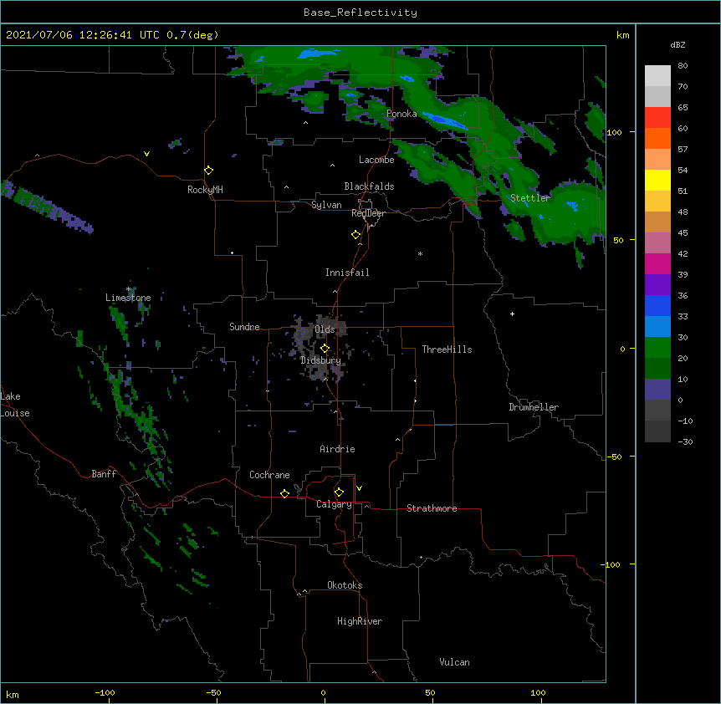Select the Olds label
This screenshot has width=721, height=704.
325,329
